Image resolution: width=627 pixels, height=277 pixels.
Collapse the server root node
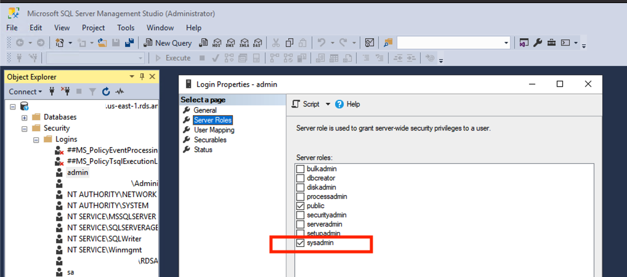pos(12,106)
